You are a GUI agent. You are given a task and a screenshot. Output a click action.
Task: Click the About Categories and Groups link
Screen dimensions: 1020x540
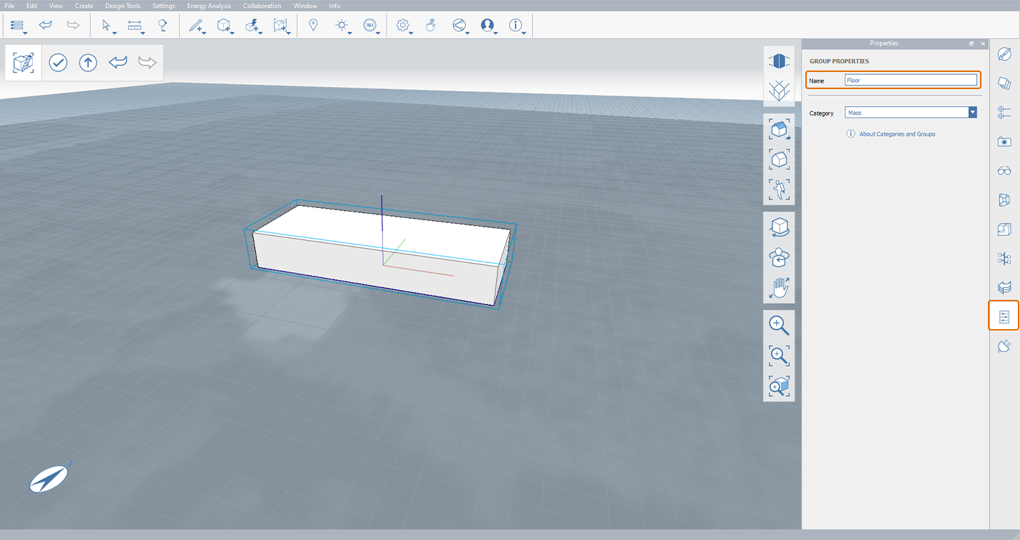point(897,134)
